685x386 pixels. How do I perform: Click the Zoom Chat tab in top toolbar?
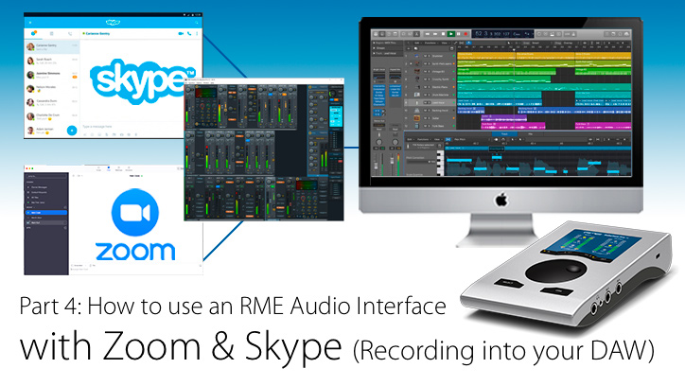coord(109,168)
